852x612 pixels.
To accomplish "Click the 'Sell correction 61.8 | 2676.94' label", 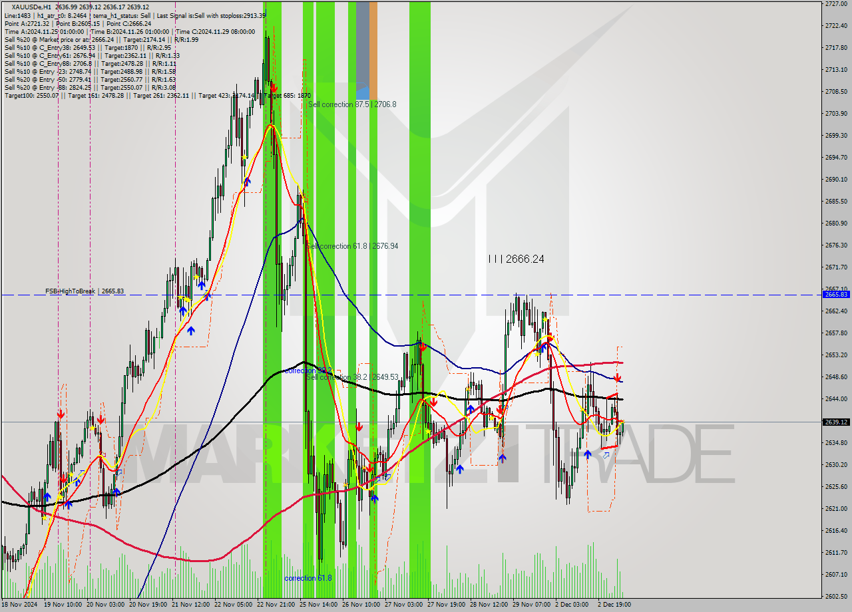I will (x=353, y=246).
